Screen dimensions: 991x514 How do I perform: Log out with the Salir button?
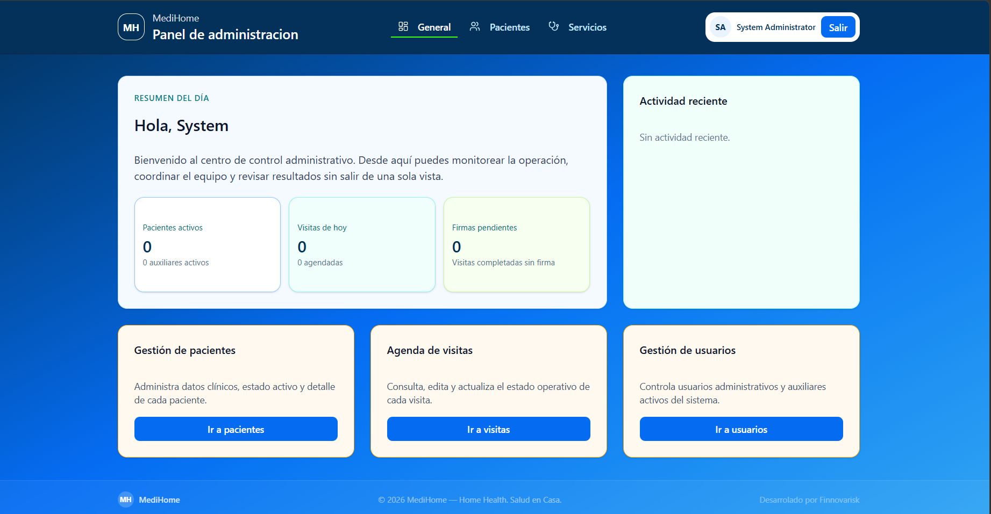tap(838, 27)
